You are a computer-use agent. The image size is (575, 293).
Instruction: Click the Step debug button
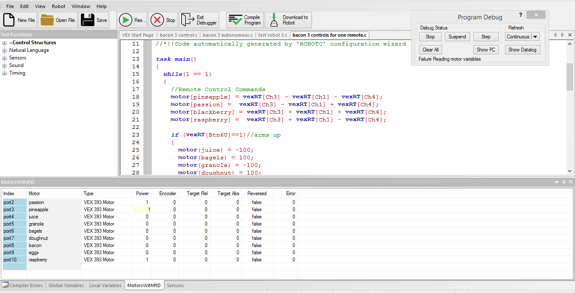click(486, 37)
